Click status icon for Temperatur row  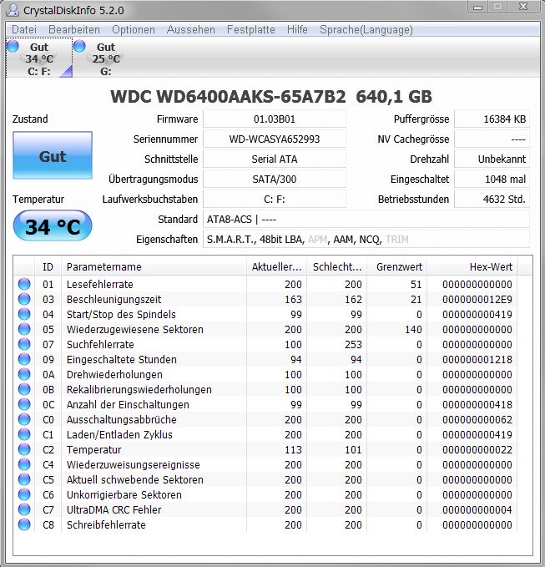click(24, 449)
